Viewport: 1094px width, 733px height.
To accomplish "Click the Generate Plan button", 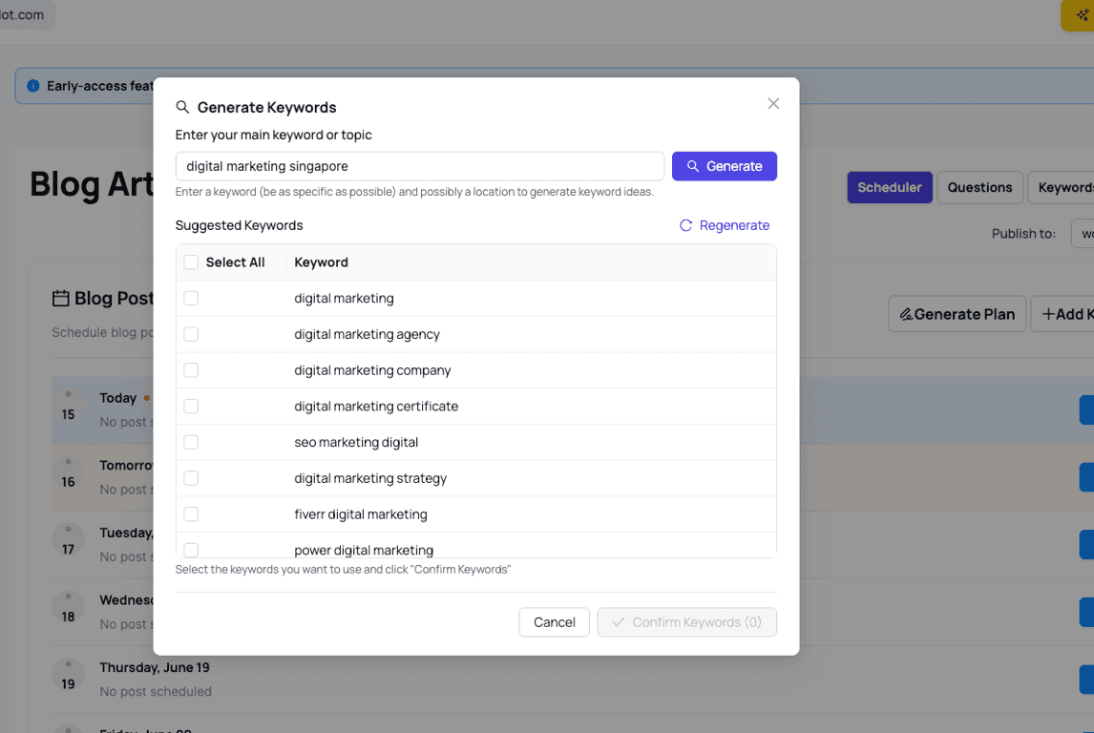I will point(957,314).
